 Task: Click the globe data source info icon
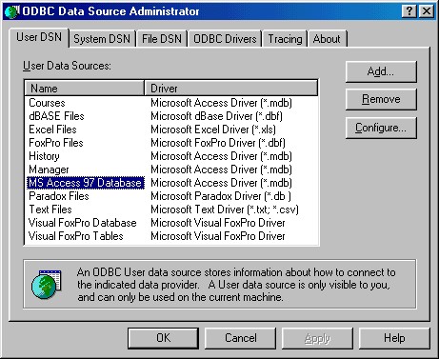click(x=47, y=284)
